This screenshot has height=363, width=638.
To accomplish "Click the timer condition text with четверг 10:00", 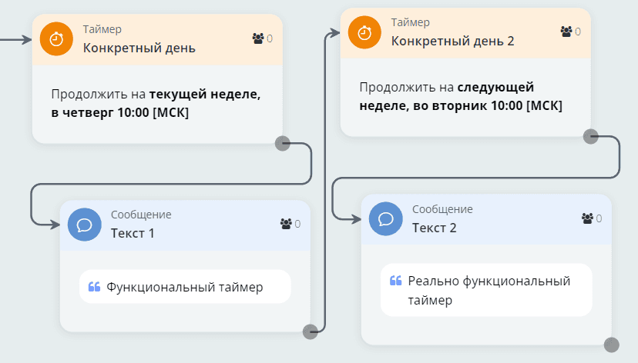I will point(156,104).
